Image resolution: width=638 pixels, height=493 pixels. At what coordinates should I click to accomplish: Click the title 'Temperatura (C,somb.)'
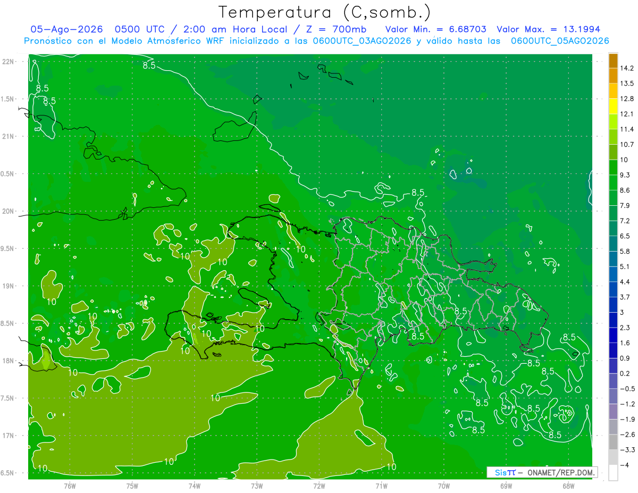325,12
